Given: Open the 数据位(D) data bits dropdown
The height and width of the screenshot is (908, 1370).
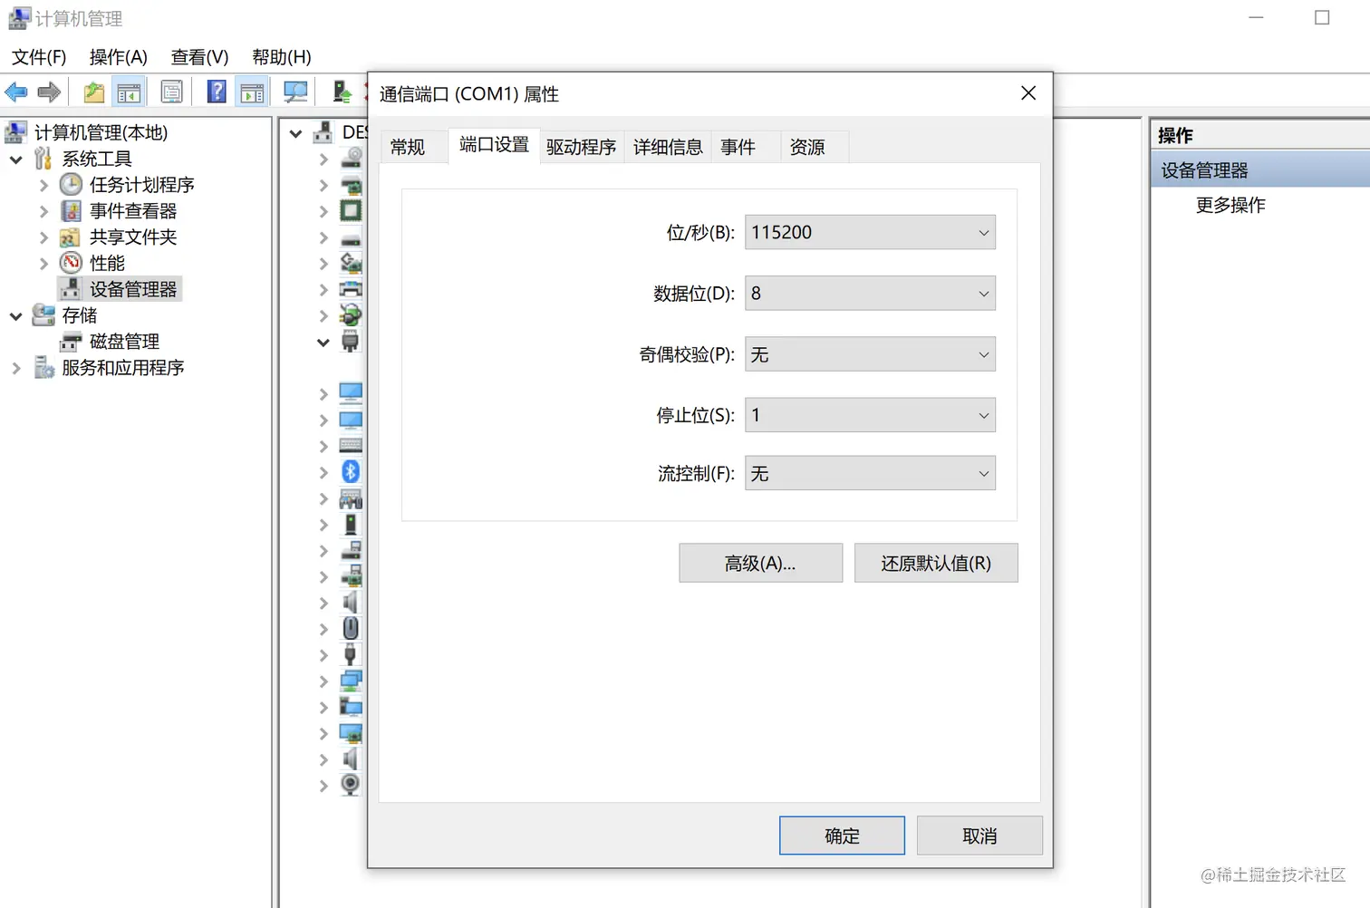Looking at the screenshot, I should pyautogui.click(x=870, y=293).
